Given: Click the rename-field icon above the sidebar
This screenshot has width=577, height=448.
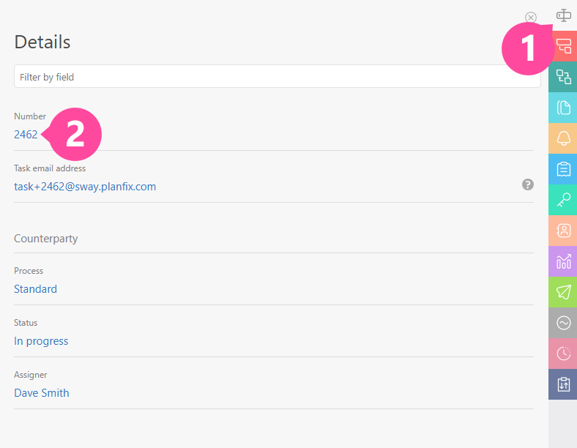Looking at the screenshot, I should [563, 15].
